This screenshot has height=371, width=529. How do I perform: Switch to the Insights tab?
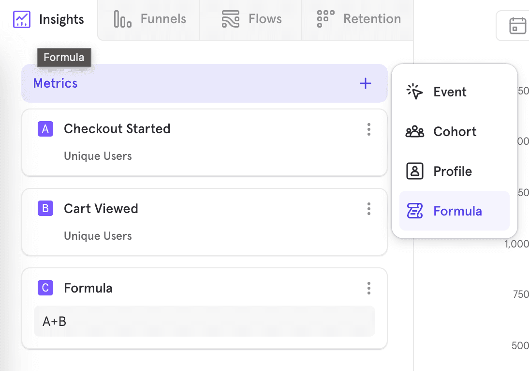tap(49, 19)
